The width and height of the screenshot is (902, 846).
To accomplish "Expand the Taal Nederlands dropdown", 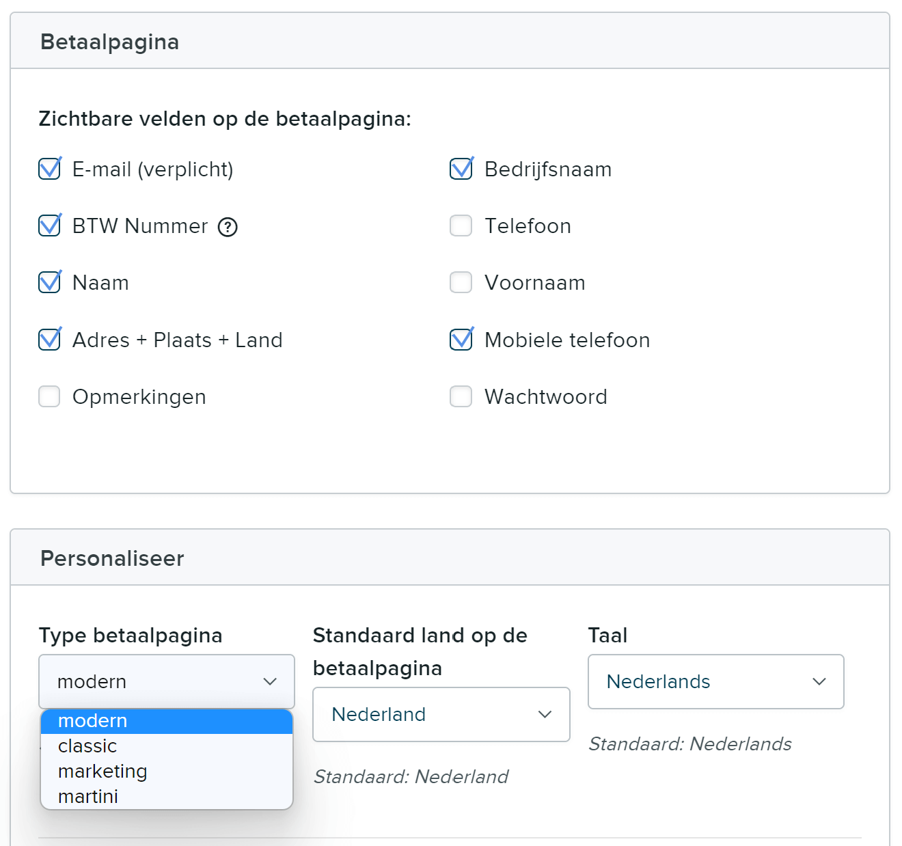I will coord(715,681).
